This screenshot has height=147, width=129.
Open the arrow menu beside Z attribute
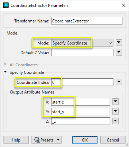coord(116,121)
